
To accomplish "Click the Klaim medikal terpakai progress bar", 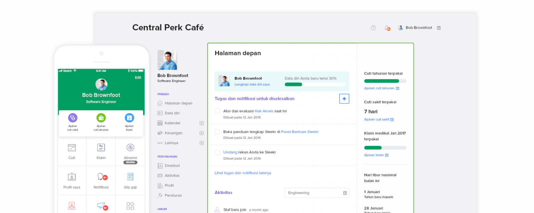I will point(385,148).
